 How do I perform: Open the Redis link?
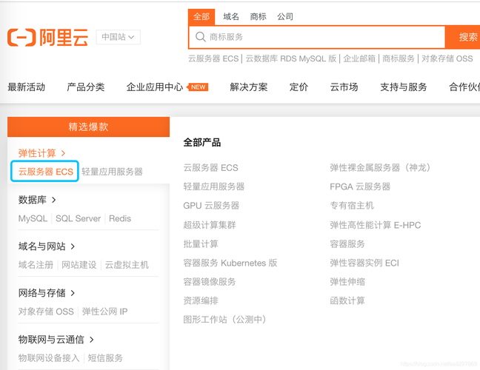(x=120, y=218)
